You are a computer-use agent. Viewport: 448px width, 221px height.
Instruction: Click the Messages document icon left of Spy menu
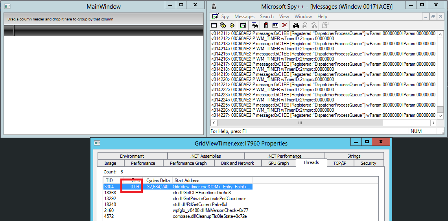216,16
